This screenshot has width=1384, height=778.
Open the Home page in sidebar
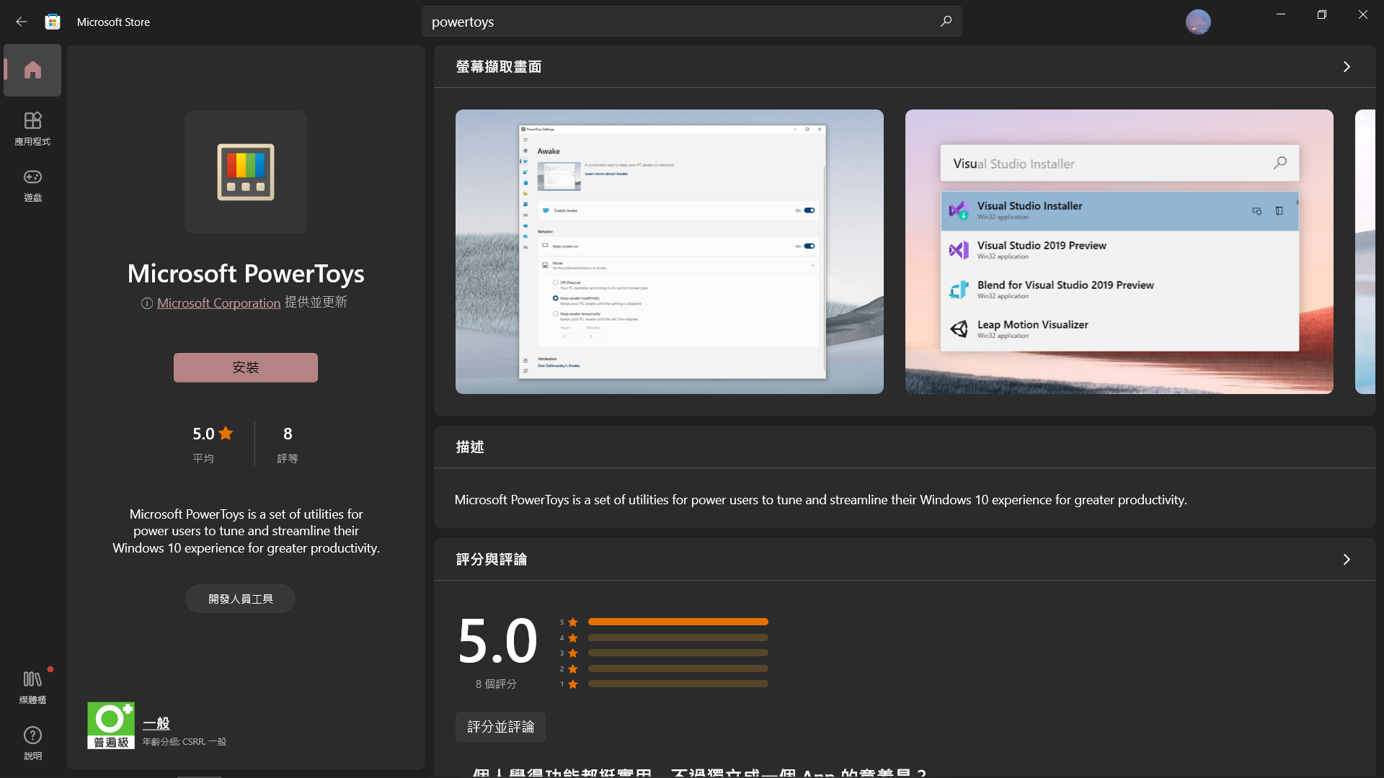tap(32, 70)
